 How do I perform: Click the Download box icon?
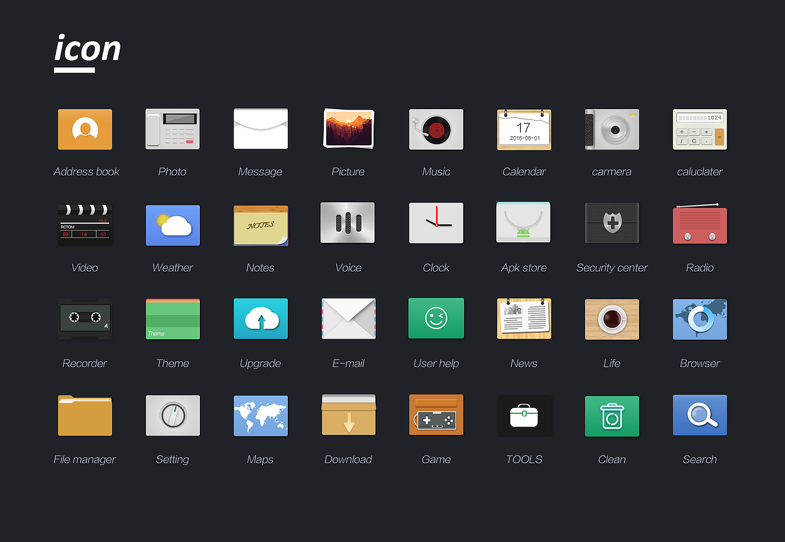click(x=348, y=415)
